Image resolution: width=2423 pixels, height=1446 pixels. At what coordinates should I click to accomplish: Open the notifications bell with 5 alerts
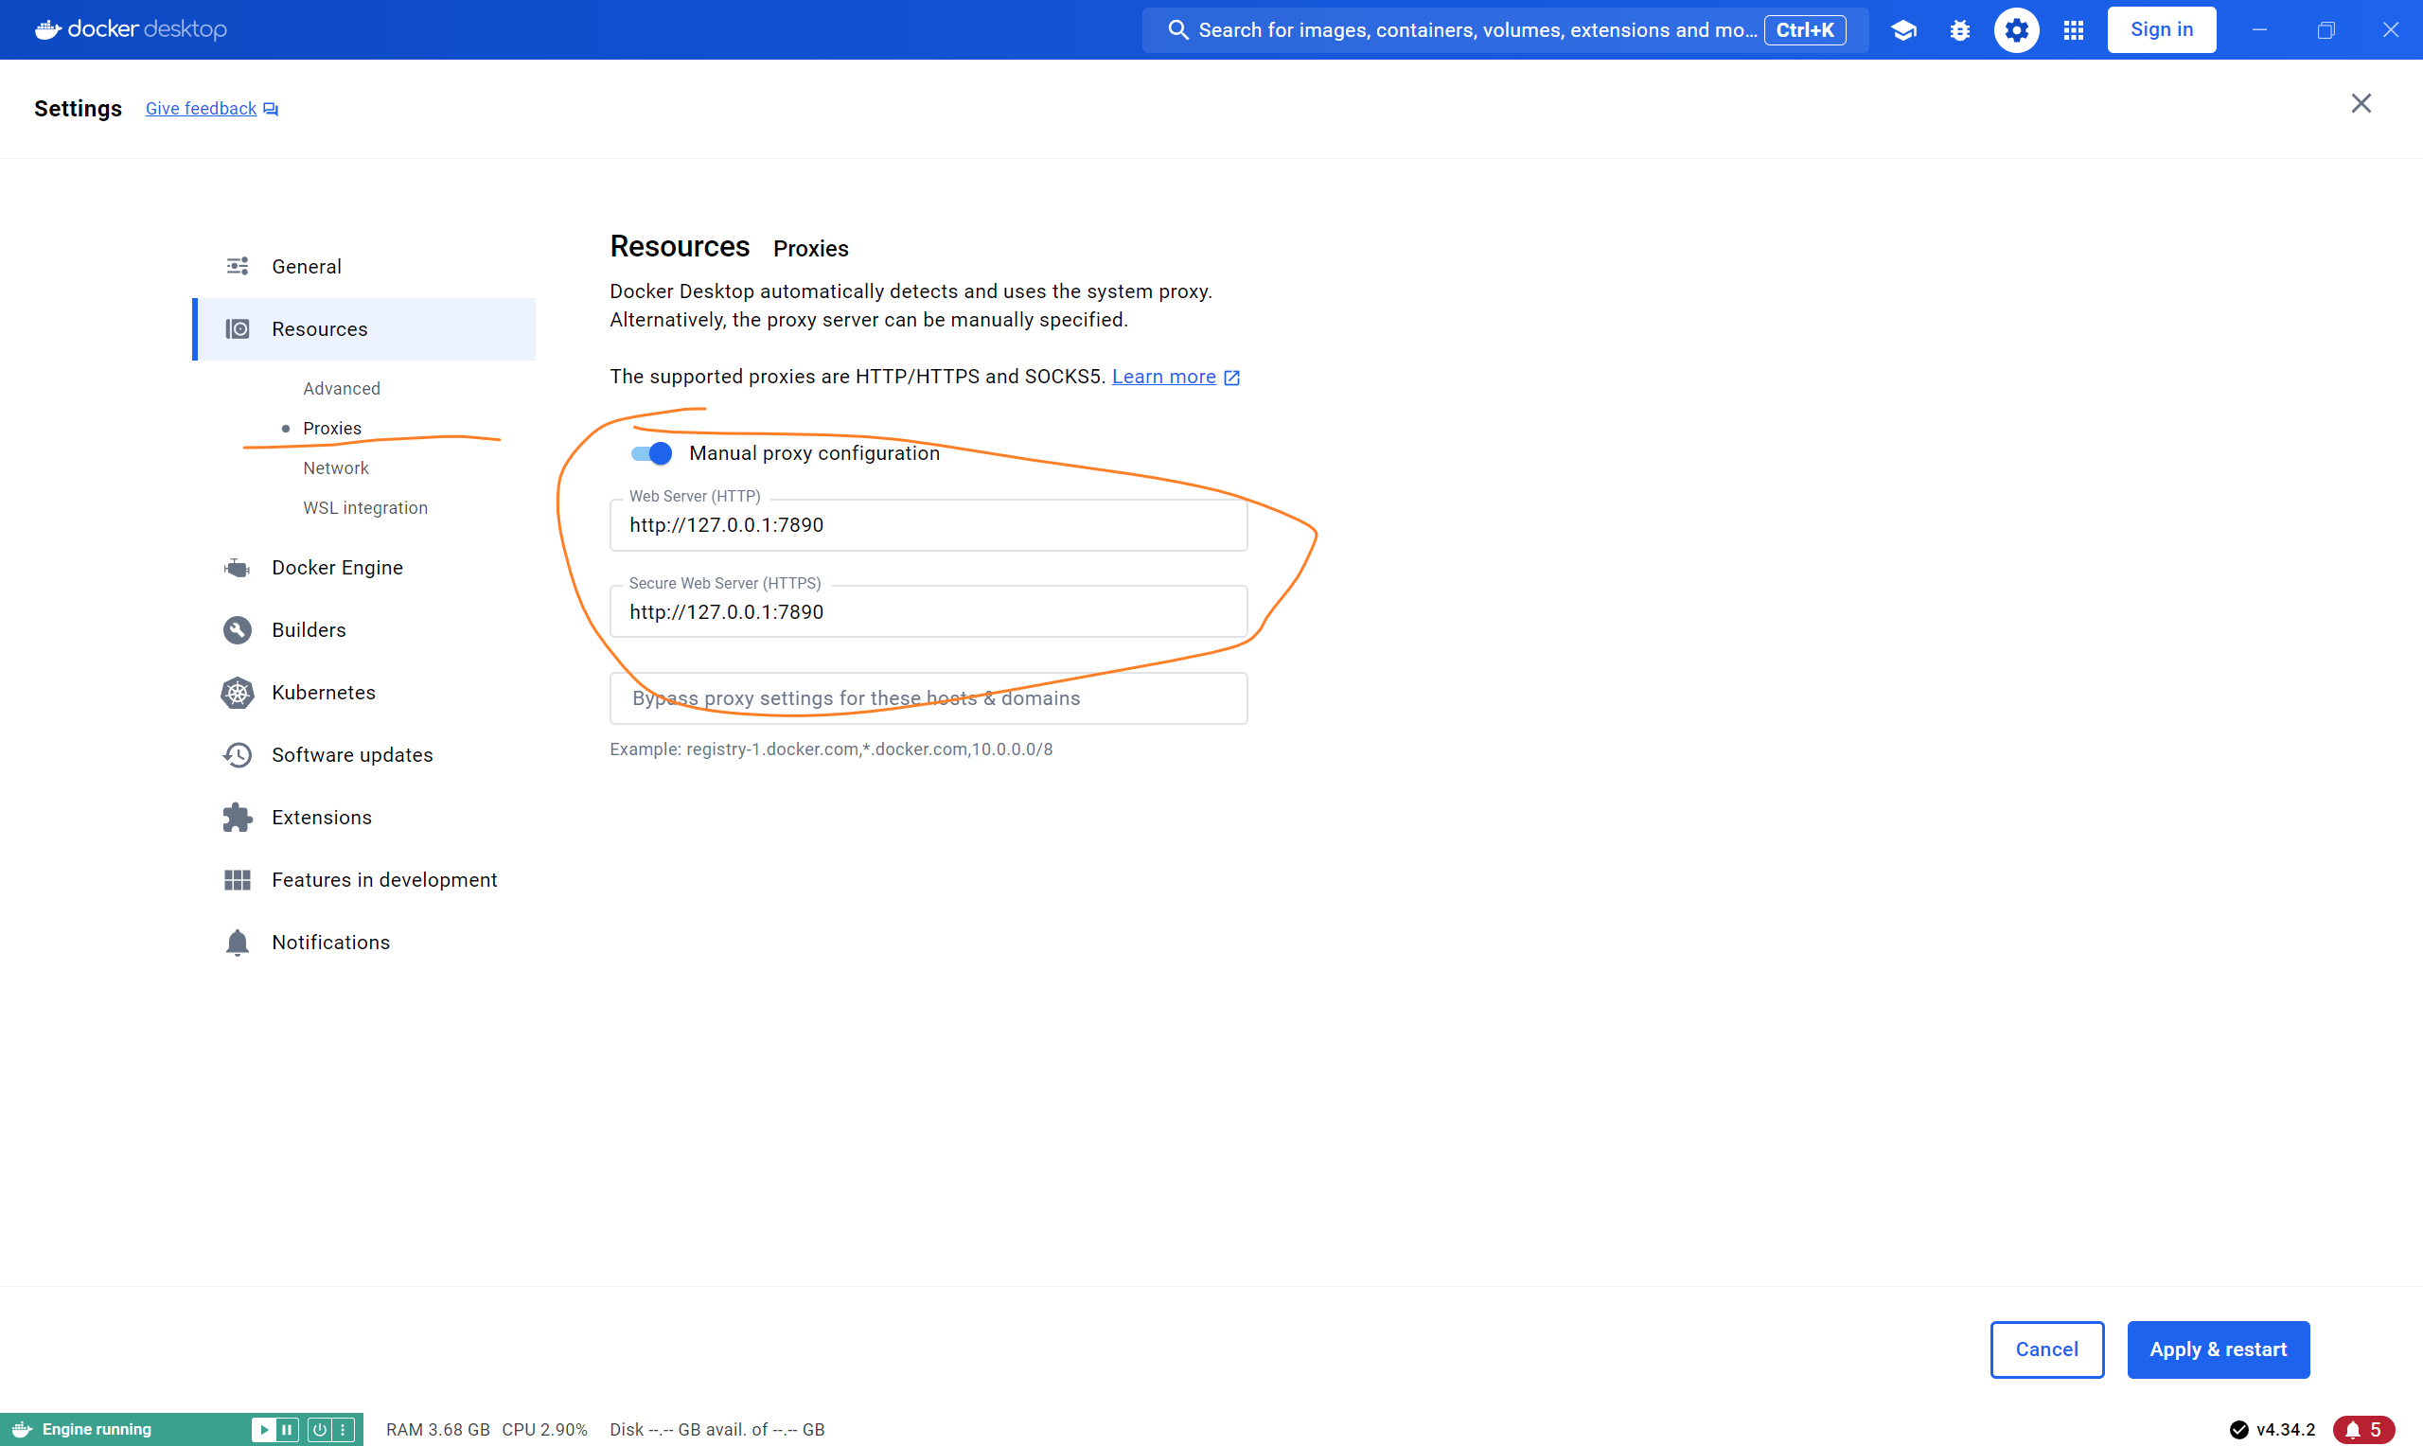click(2362, 1429)
